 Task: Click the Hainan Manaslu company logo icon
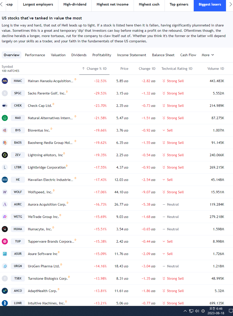[5, 81]
